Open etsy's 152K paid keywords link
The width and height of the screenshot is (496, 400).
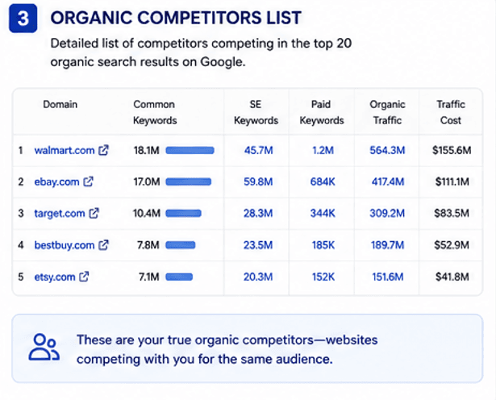[323, 277]
